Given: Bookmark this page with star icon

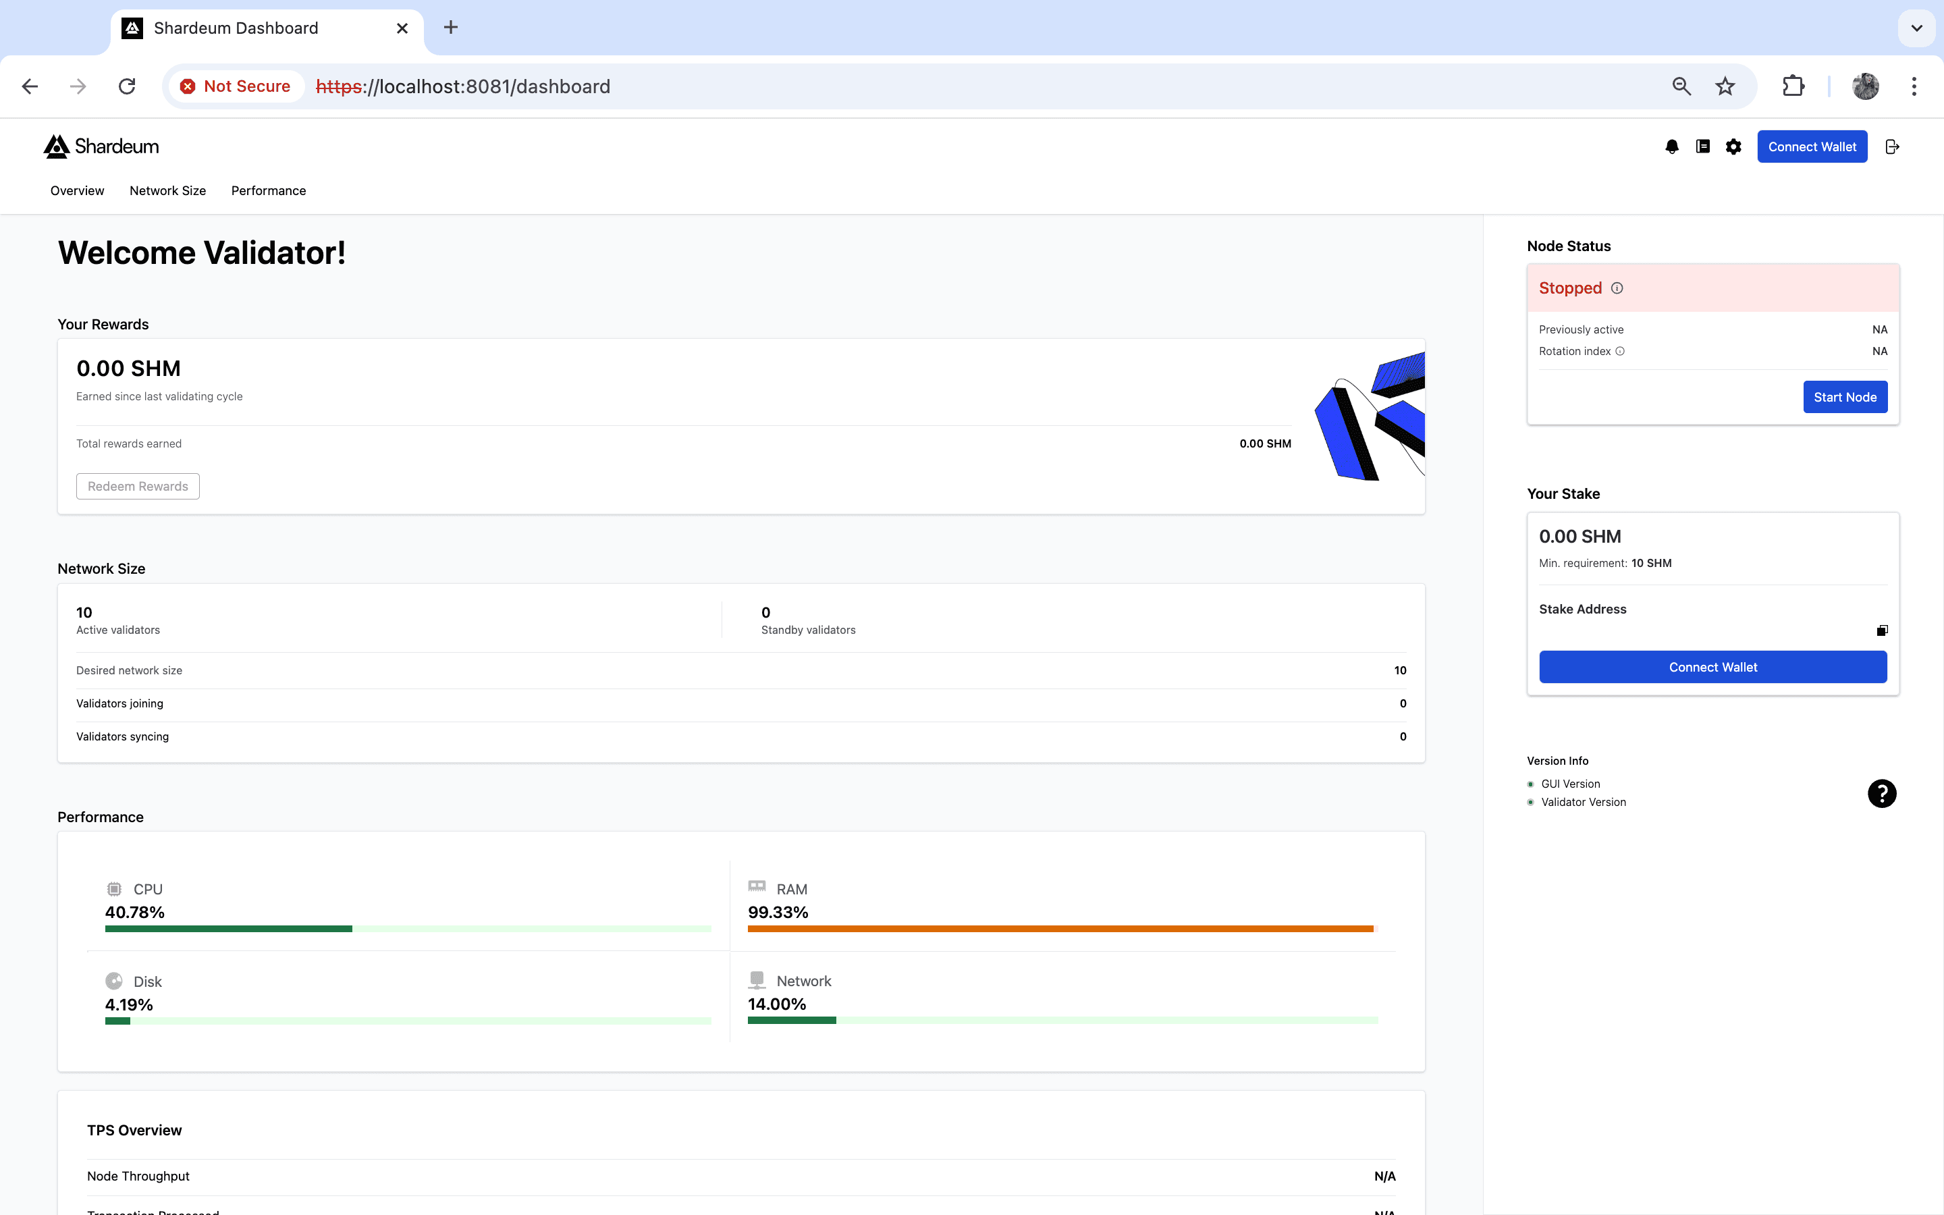Looking at the screenshot, I should pyautogui.click(x=1725, y=86).
